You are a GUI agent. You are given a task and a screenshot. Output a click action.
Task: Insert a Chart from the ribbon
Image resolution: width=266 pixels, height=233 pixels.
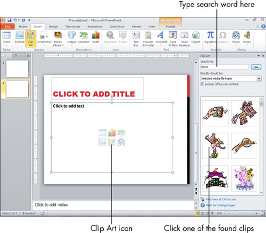coord(96,38)
